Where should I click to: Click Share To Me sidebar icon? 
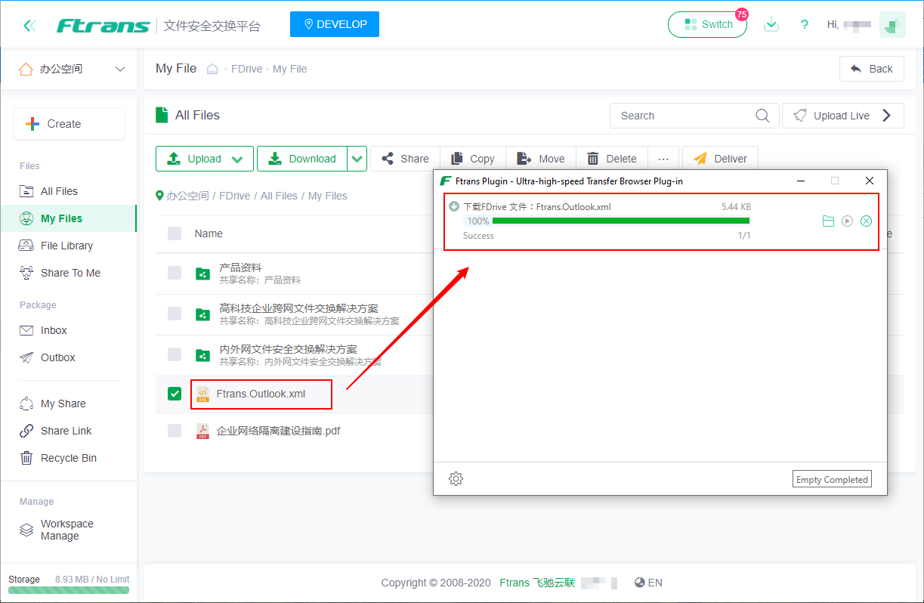tap(26, 273)
